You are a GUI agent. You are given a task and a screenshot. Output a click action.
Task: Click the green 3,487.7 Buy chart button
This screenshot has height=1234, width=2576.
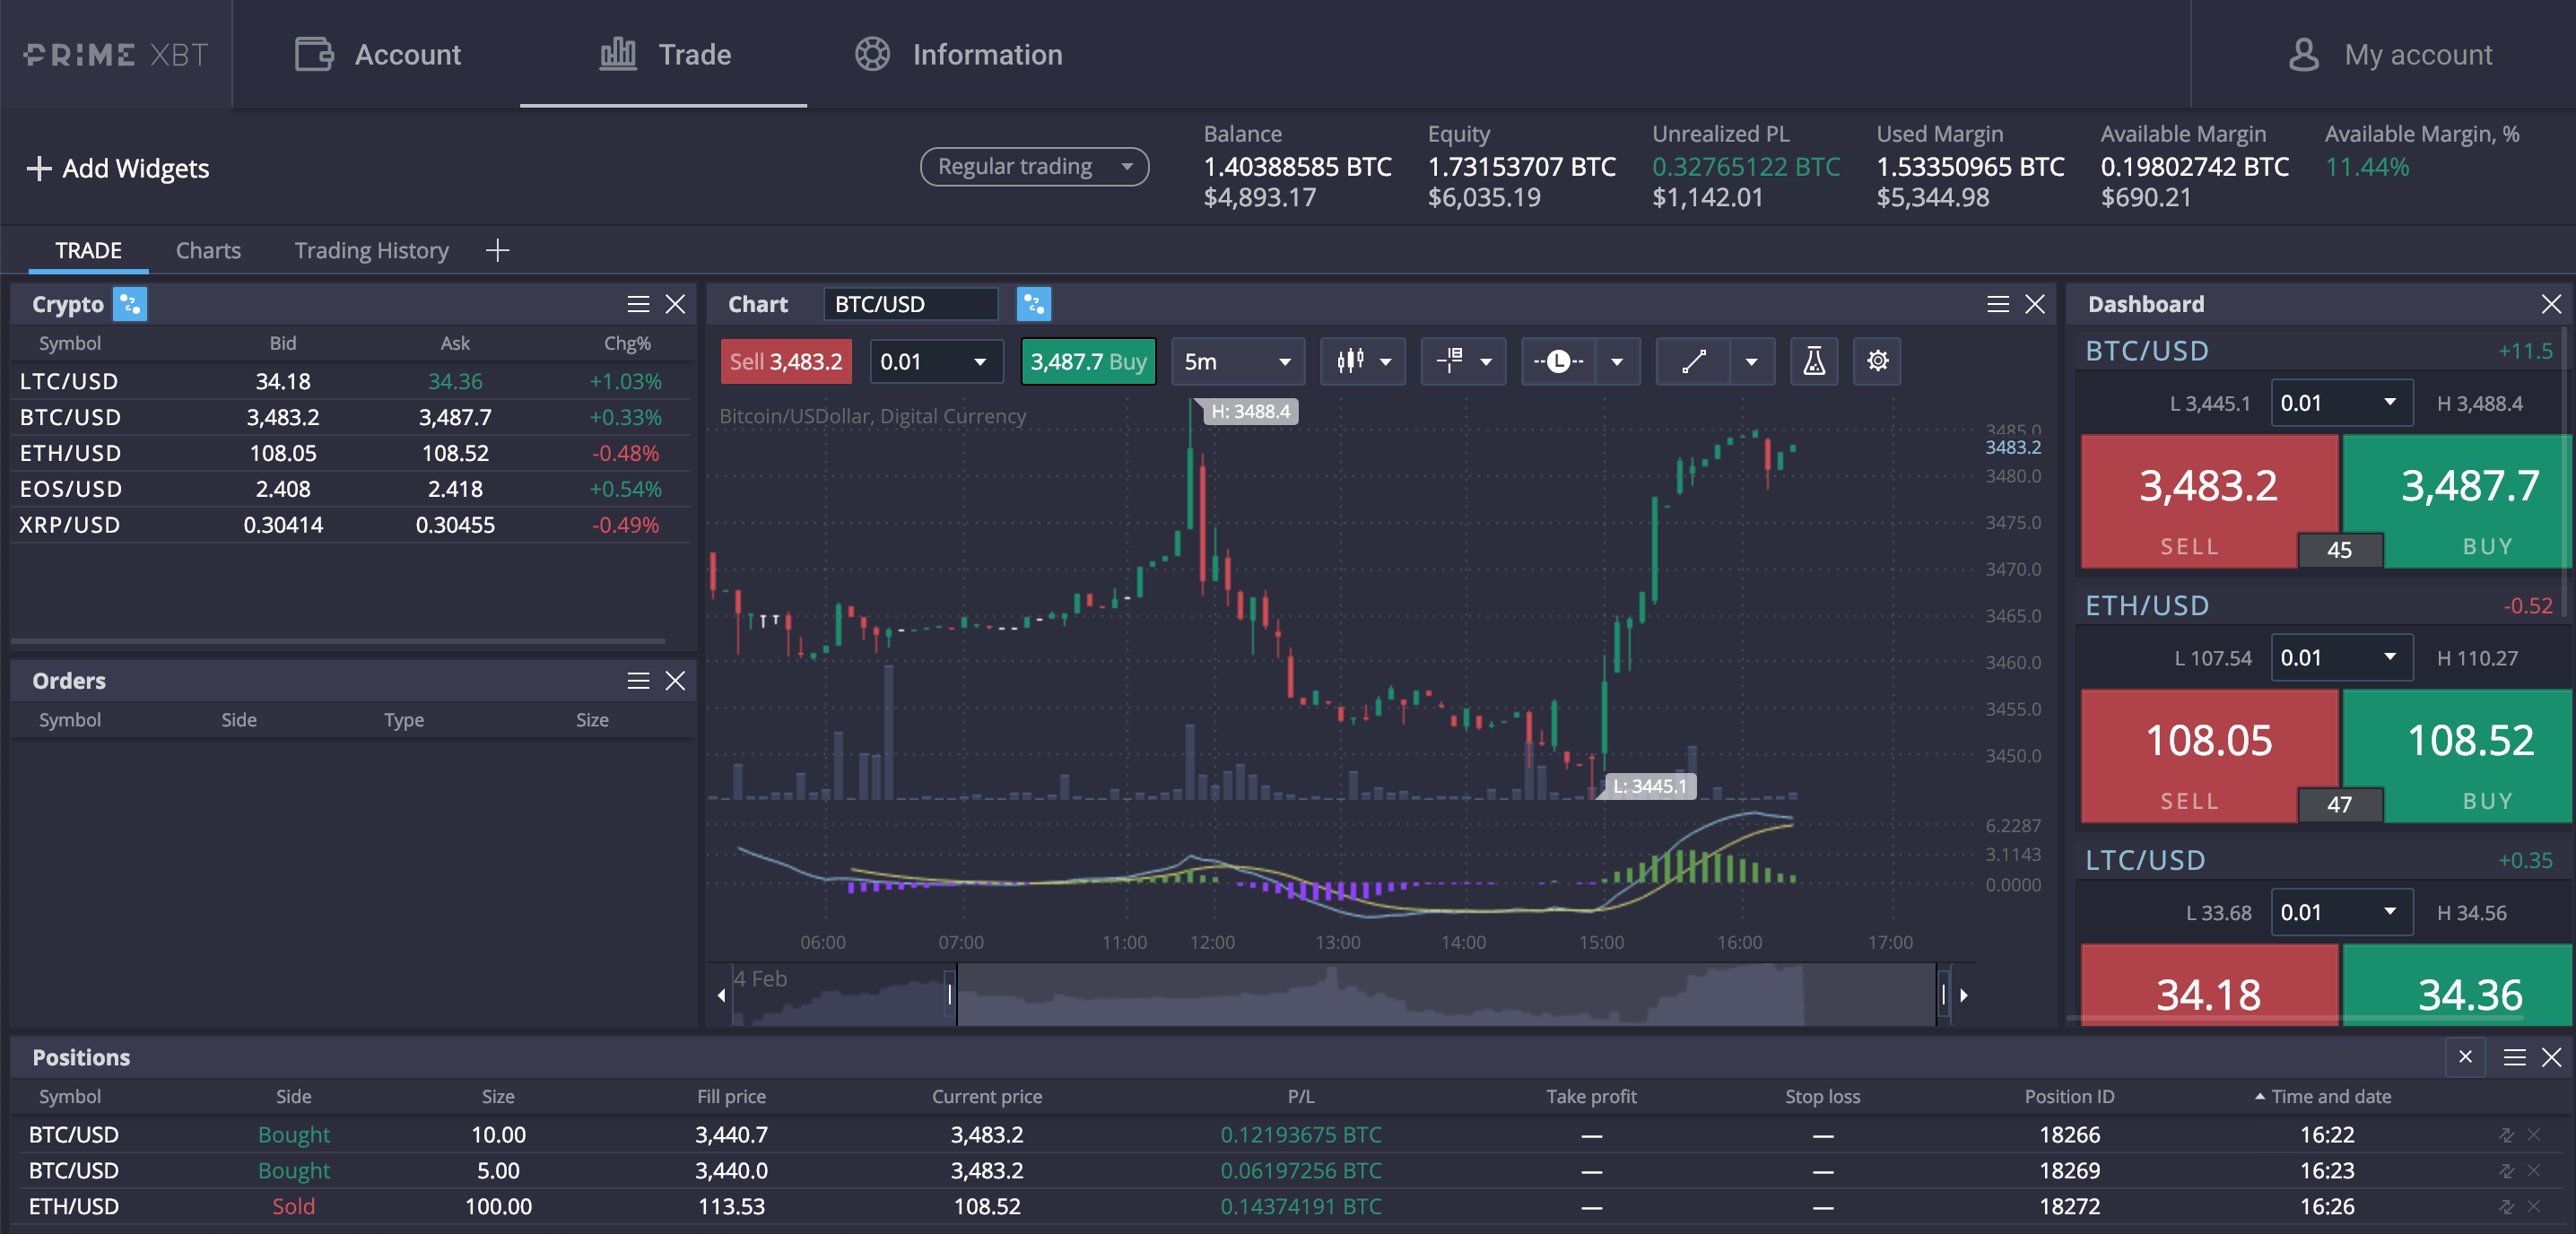(x=1087, y=361)
